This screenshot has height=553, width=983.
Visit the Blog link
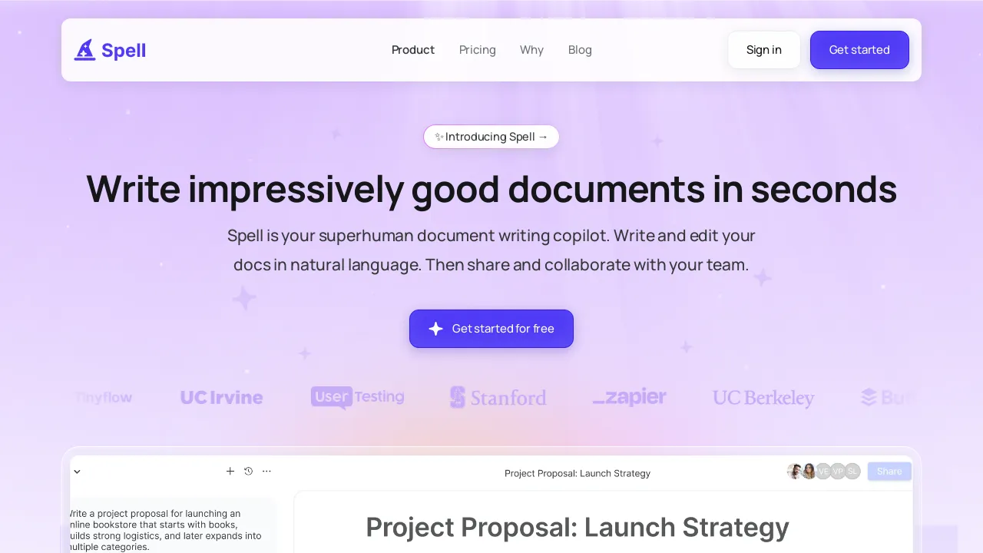point(580,50)
